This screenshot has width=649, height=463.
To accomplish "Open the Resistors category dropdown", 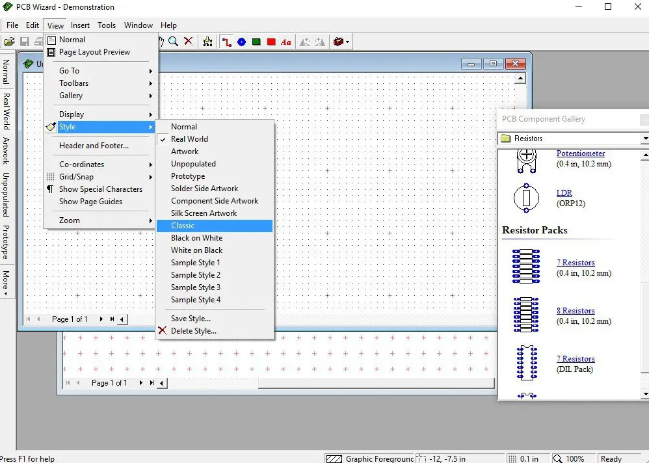I will coord(644,139).
